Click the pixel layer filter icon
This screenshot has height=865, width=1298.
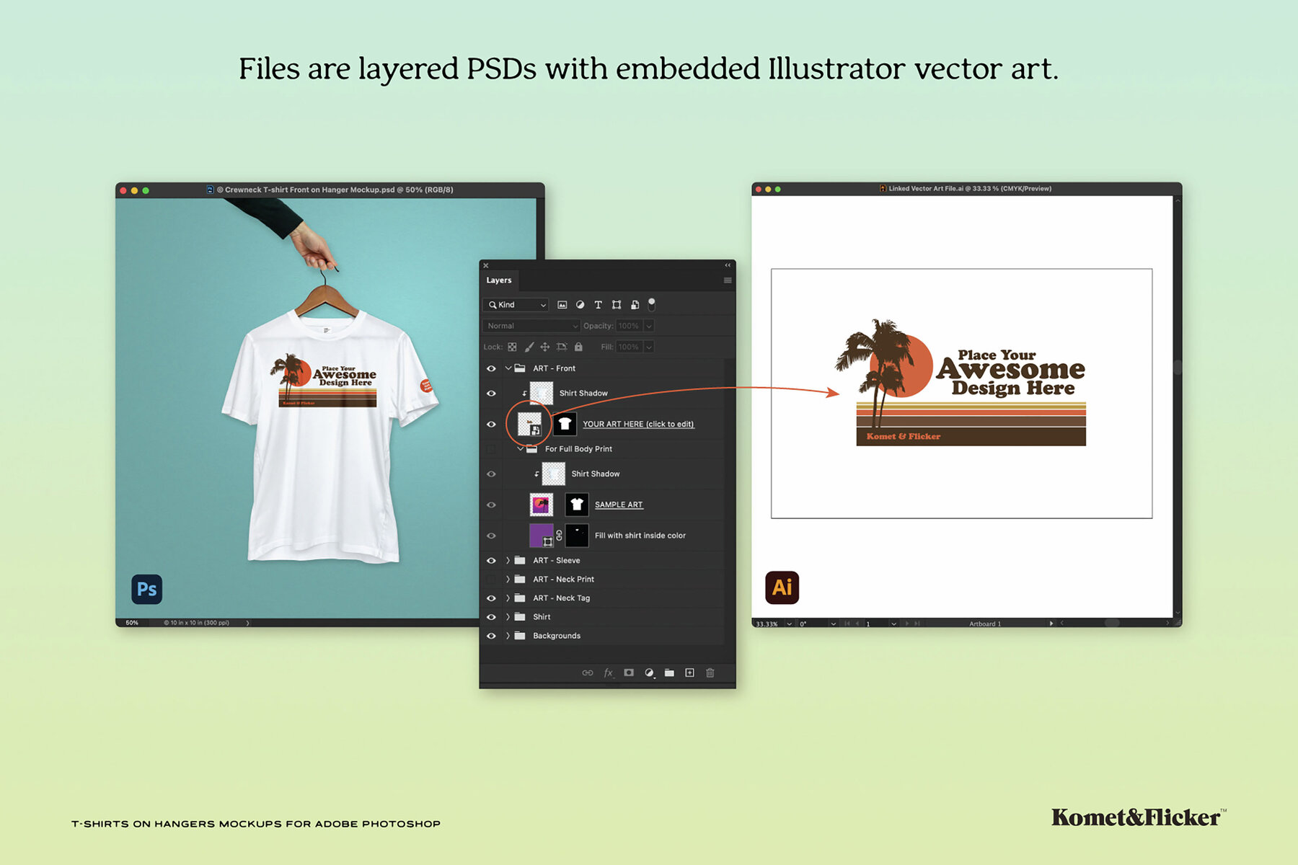pos(562,305)
